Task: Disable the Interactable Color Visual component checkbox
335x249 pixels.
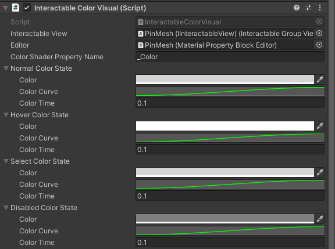Action: coord(27,8)
